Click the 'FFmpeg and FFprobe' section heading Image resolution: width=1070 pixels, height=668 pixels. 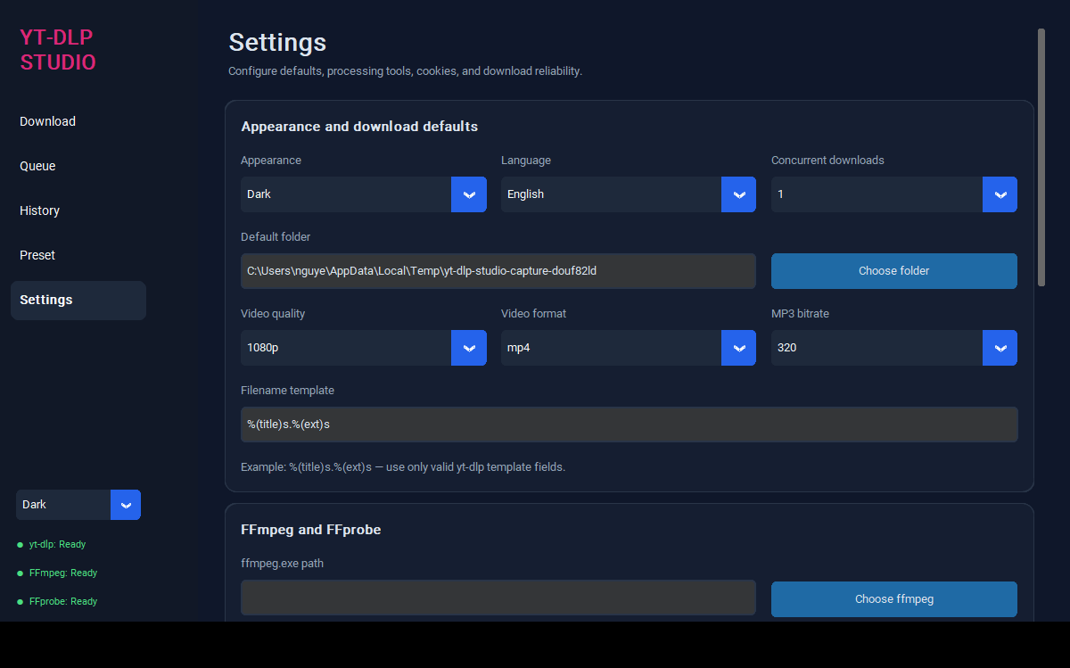(311, 530)
